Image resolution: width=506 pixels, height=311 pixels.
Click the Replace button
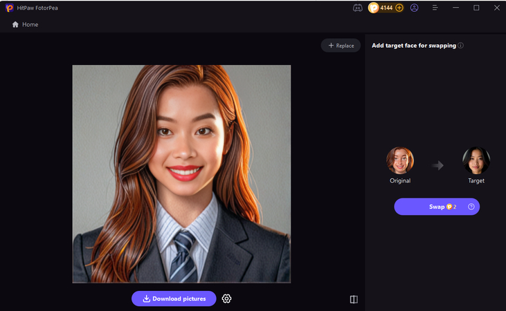pos(341,46)
